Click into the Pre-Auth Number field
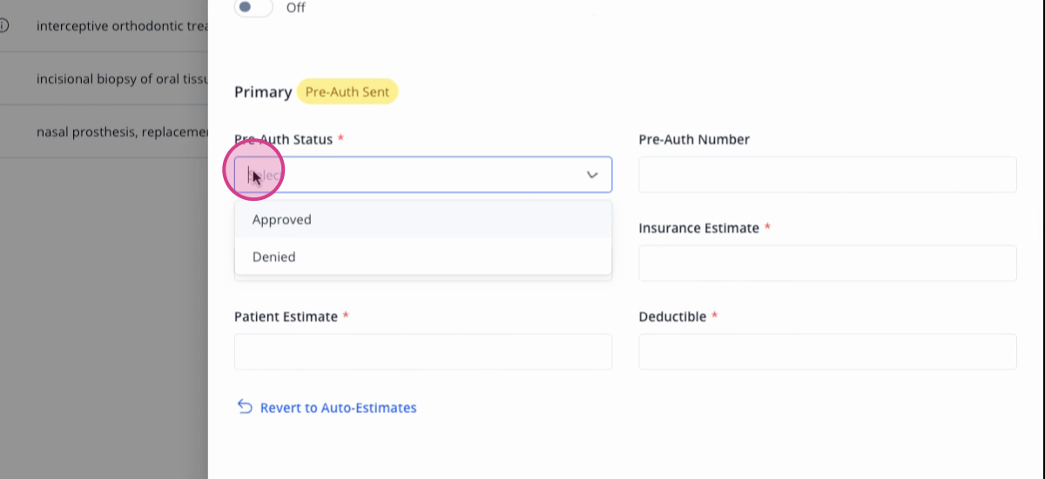The image size is (1045, 479). point(827,175)
